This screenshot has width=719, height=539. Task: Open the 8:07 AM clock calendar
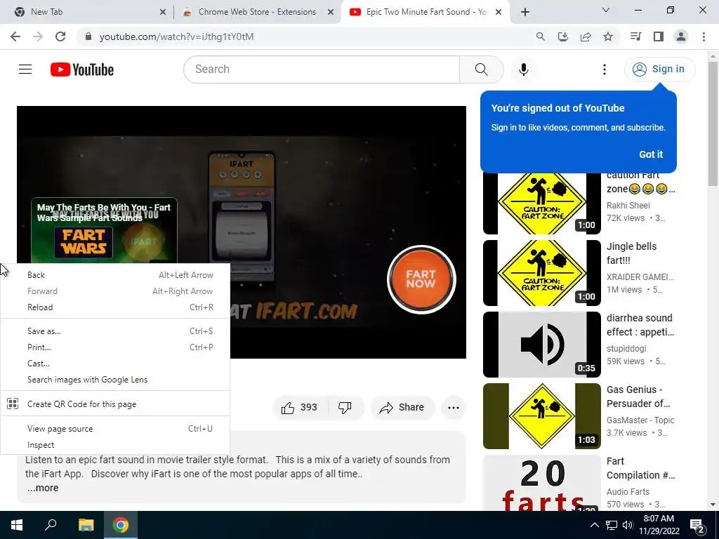click(x=659, y=525)
